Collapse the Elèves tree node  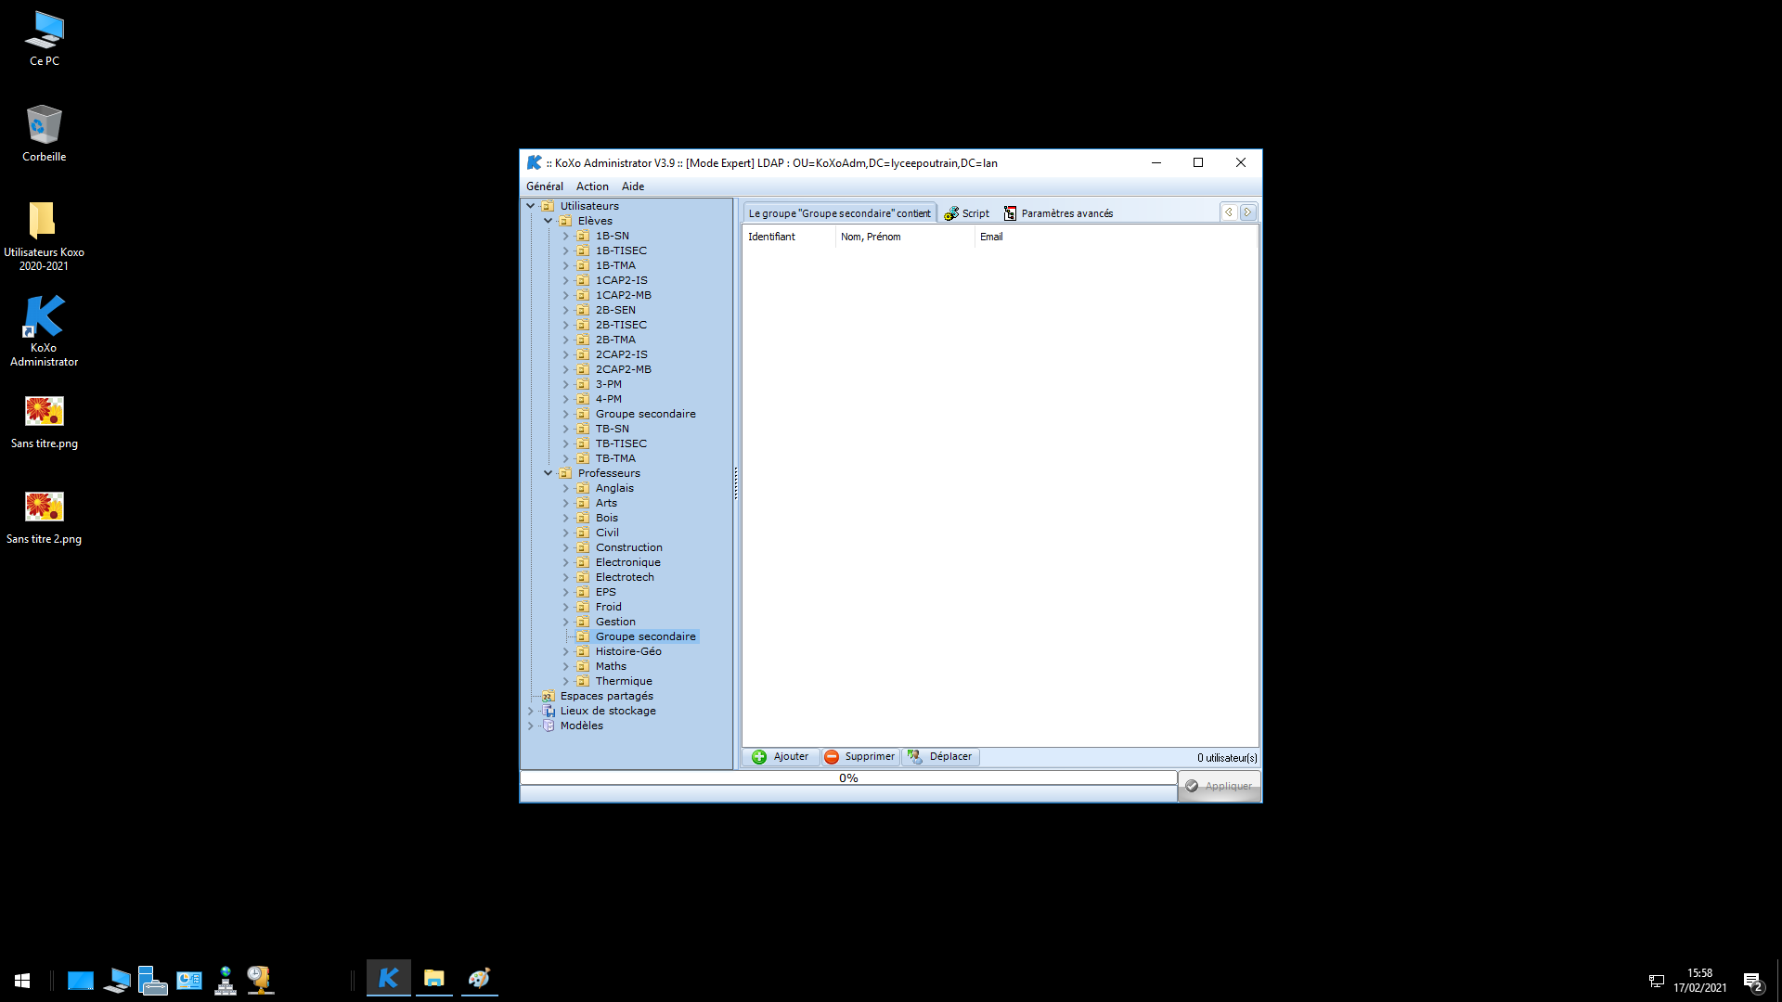[x=548, y=221]
